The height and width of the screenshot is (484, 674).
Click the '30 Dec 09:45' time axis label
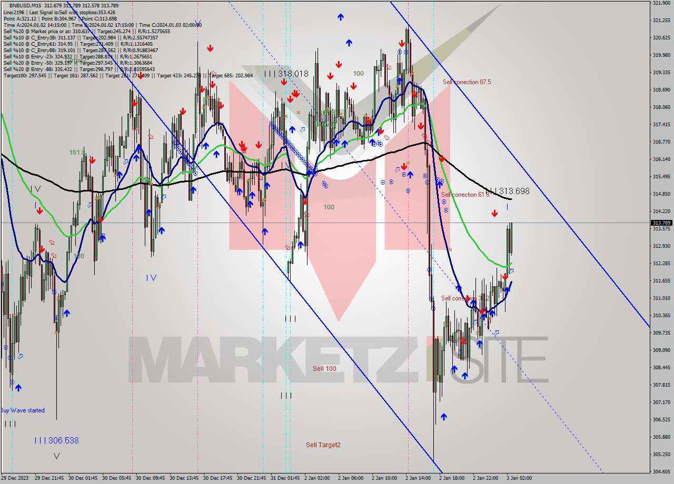point(151,478)
